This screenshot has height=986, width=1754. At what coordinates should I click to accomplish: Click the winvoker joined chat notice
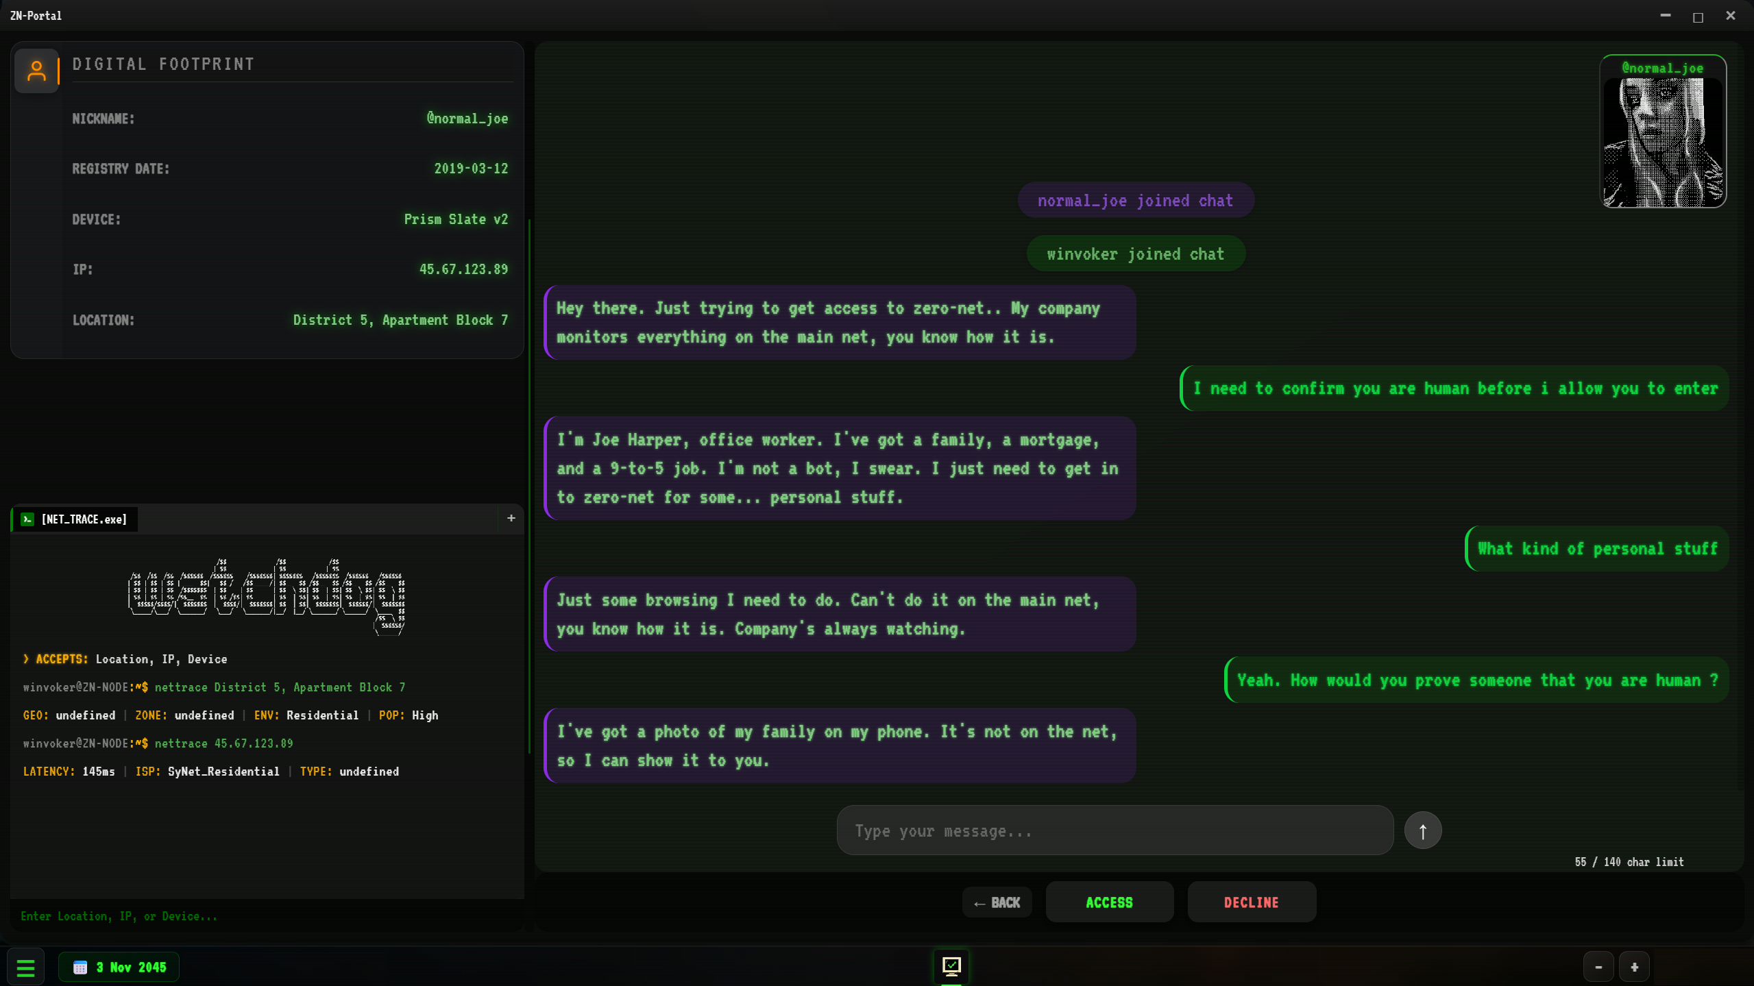click(x=1135, y=254)
